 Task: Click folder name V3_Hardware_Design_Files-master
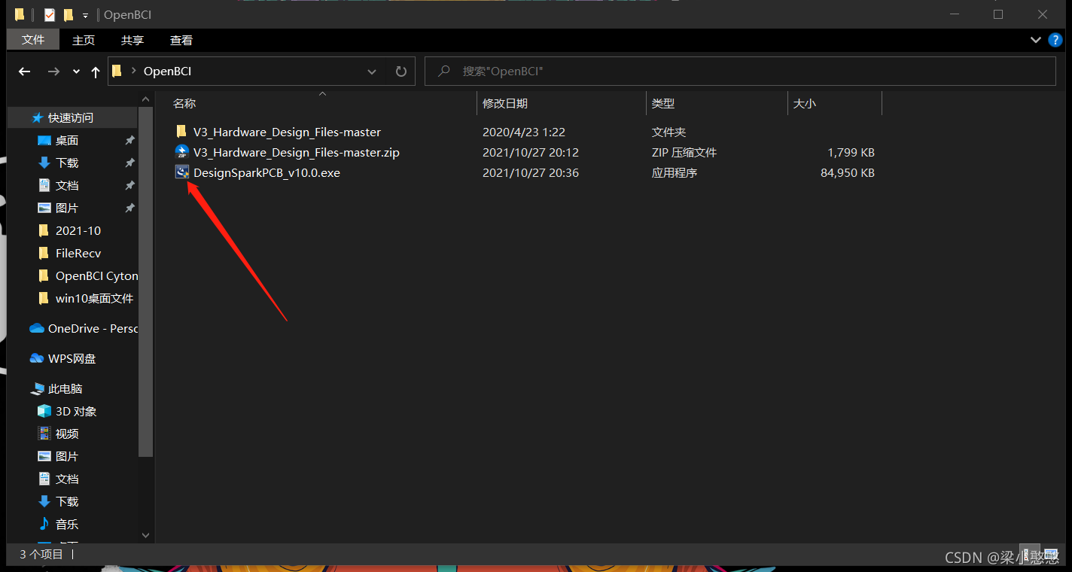(x=287, y=132)
